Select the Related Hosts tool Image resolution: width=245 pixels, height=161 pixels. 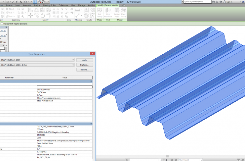[117, 13]
